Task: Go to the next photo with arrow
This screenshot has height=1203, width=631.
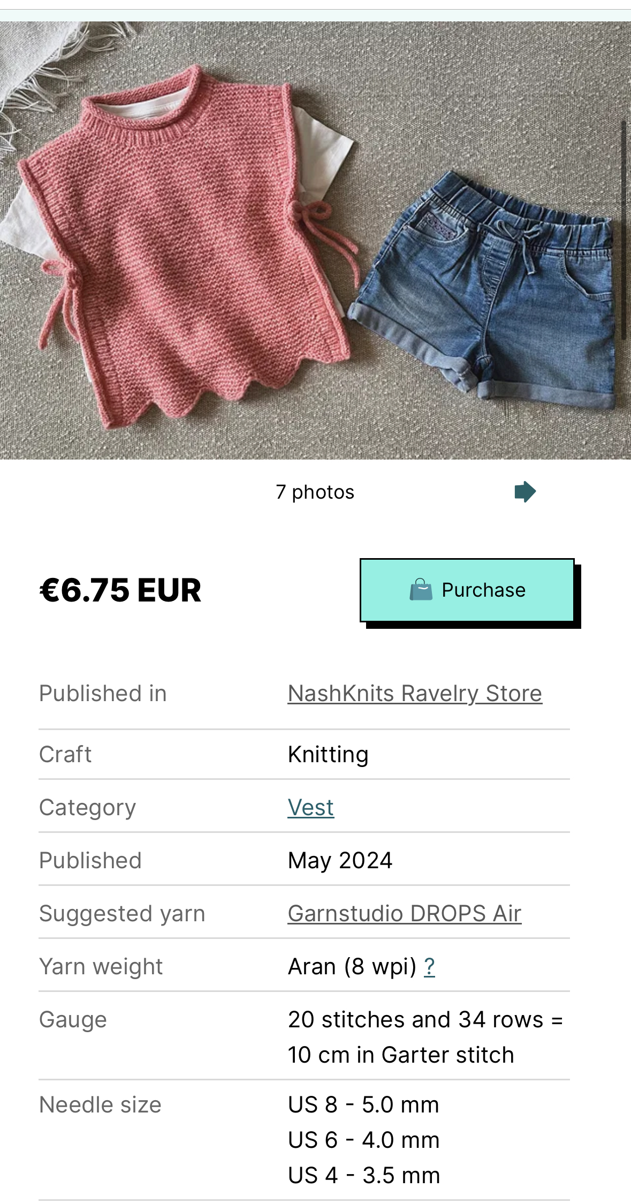Action: coord(524,492)
